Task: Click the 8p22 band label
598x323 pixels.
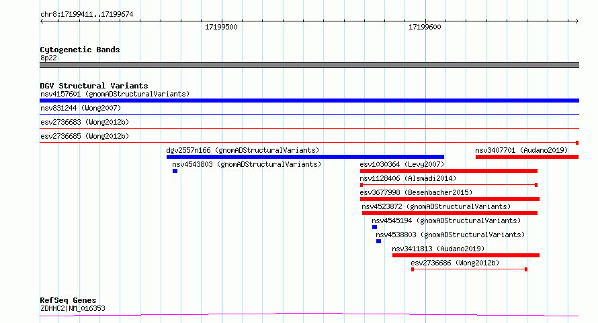Action: pos(48,58)
